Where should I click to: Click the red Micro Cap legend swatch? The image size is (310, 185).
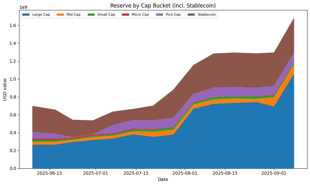click(124, 15)
